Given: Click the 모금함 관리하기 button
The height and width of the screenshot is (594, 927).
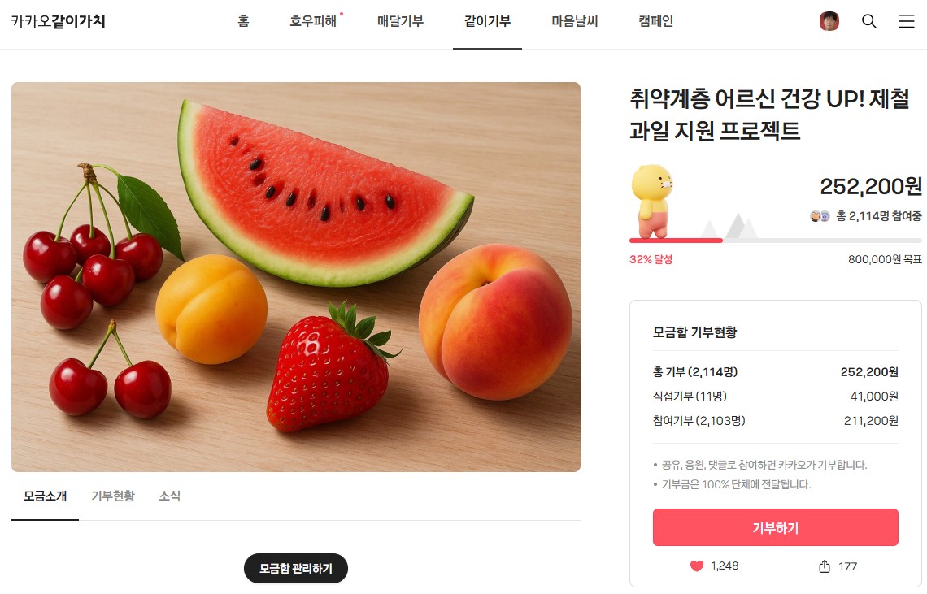Looking at the screenshot, I should [x=296, y=569].
